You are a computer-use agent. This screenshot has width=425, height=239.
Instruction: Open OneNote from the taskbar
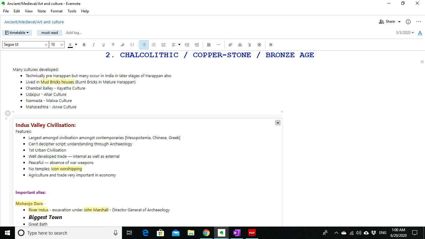tap(236, 233)
